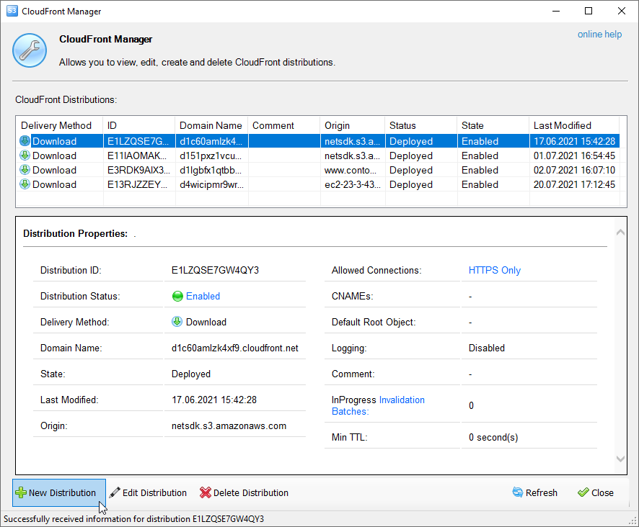Click origin cell ec2-23-3-43...

click(x=353, y=184)
